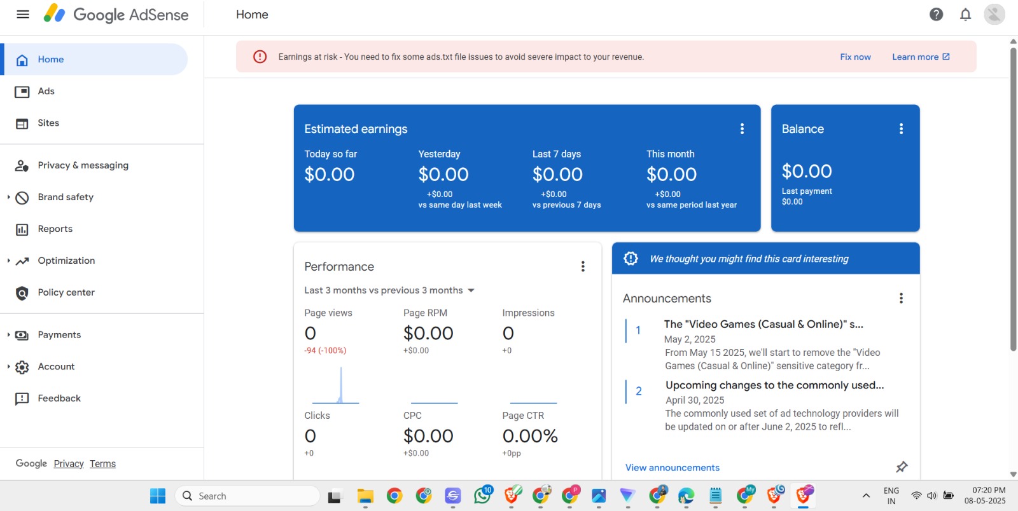The width and height of the screenshot is (1018, 511).
Task: Click the Optimization trend-line icon
Action: [x=22, y=261]
